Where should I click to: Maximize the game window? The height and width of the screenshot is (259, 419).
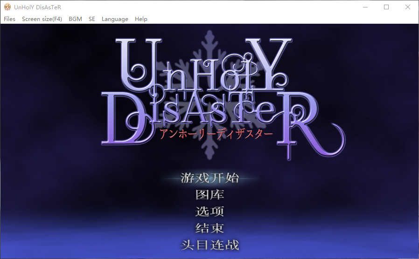(x=386, y=7)
